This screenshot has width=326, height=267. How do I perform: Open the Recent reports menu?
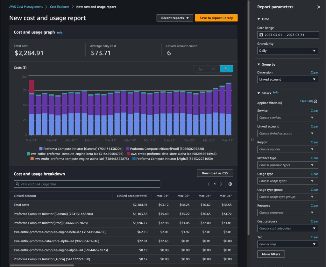[175, 18]
